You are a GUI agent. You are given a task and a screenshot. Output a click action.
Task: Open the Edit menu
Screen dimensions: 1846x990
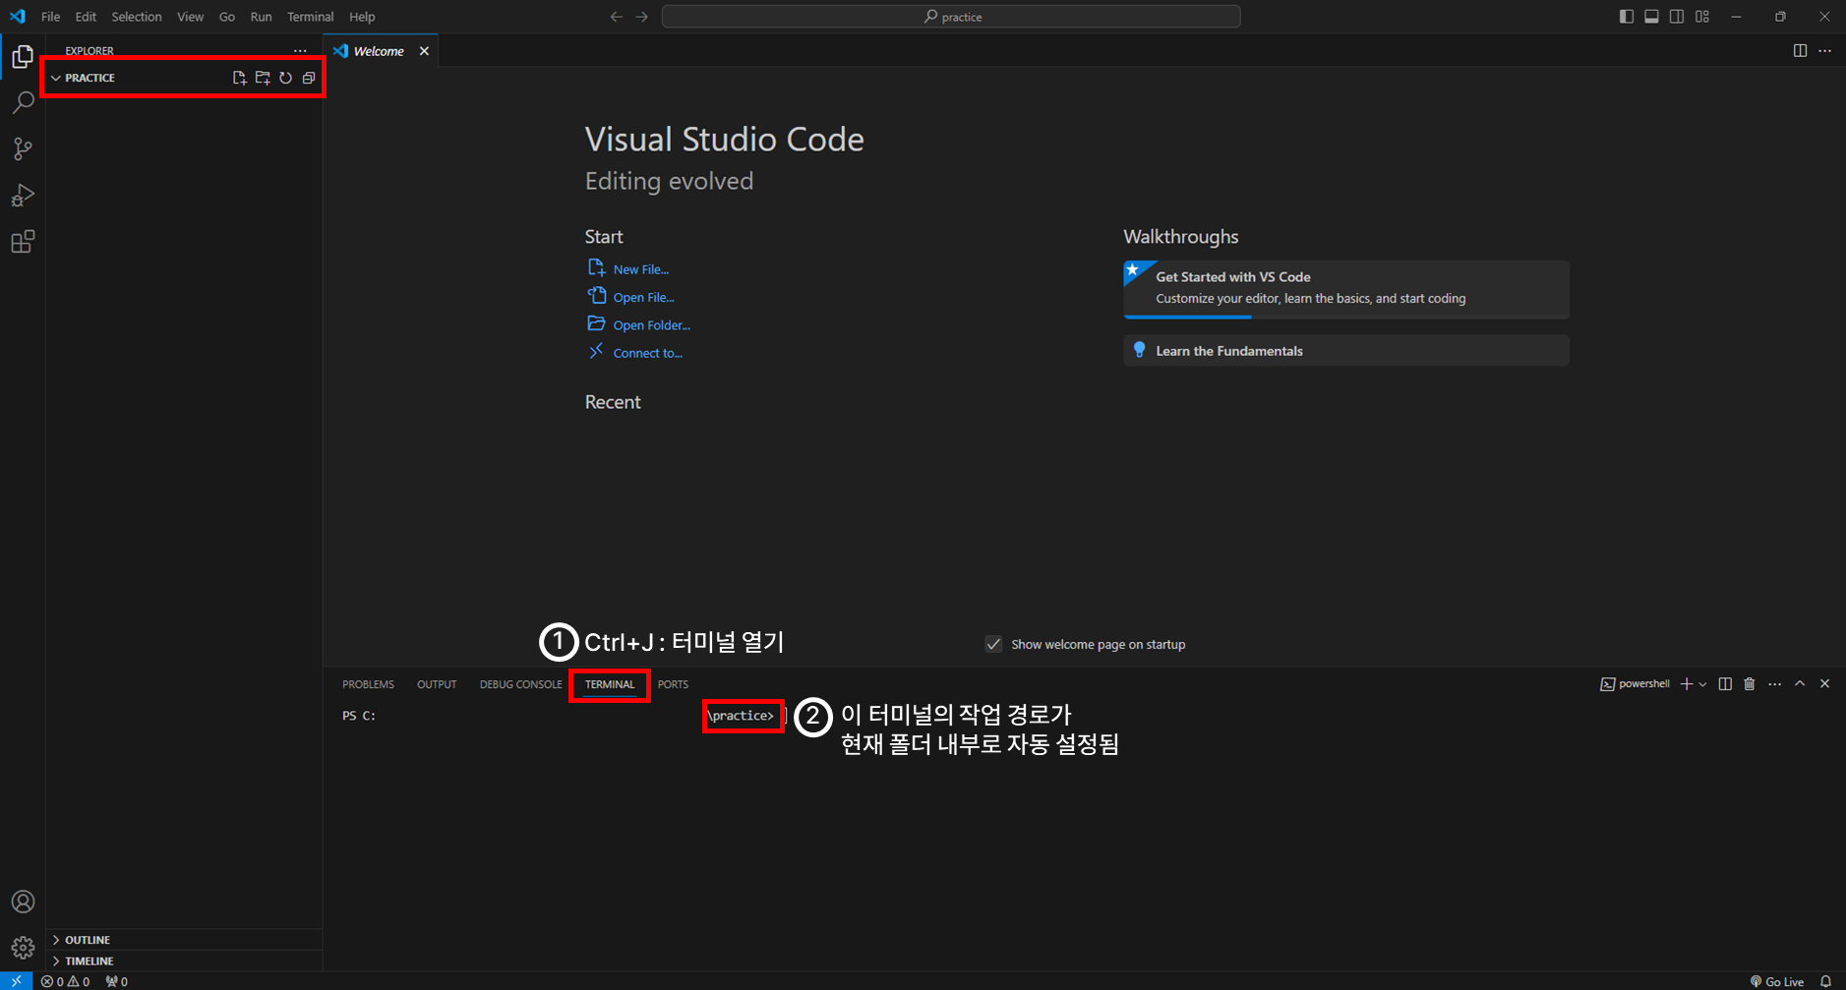pos(86,17)
